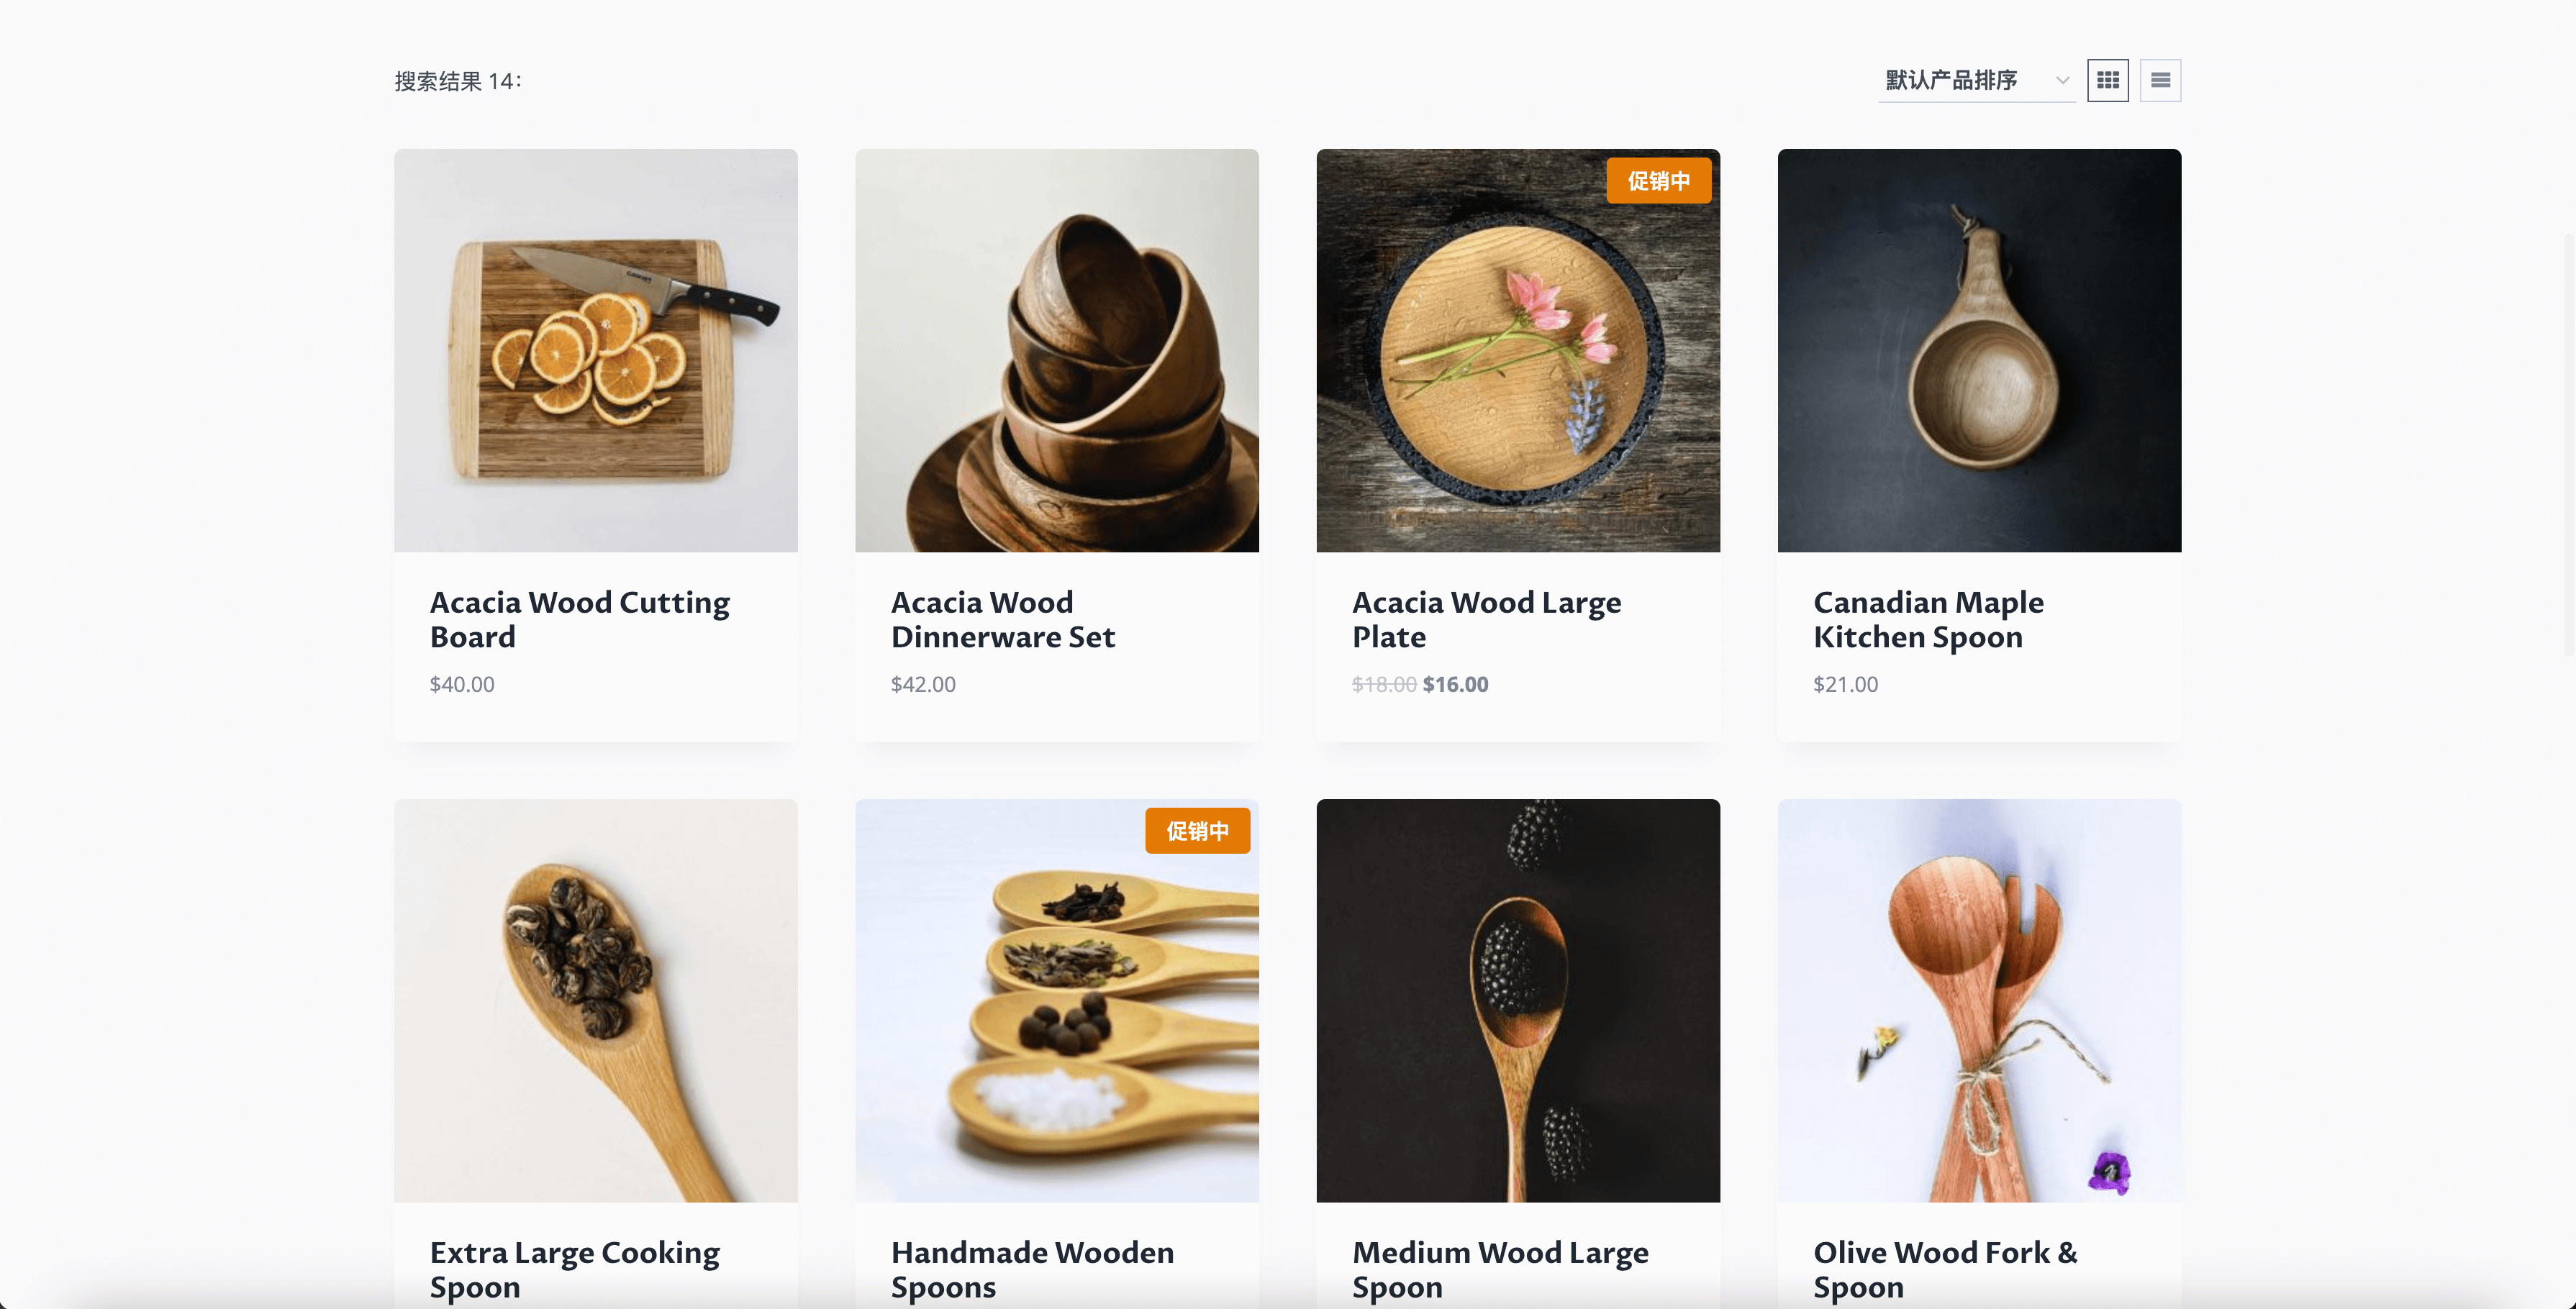
Task: Open Canadian Maple Kitchen Spoon image
Action: pos(1979,351)
